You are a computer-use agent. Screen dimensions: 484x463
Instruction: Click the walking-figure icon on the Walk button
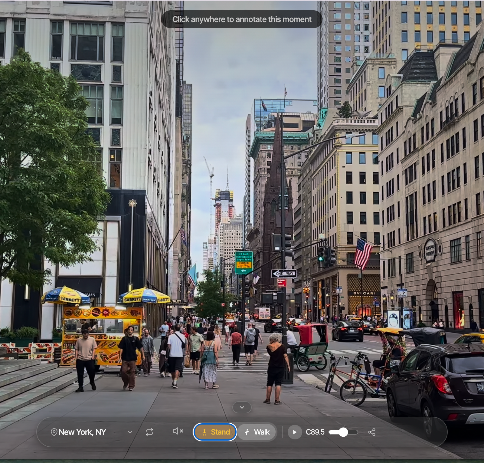click(x=247, y=432)
